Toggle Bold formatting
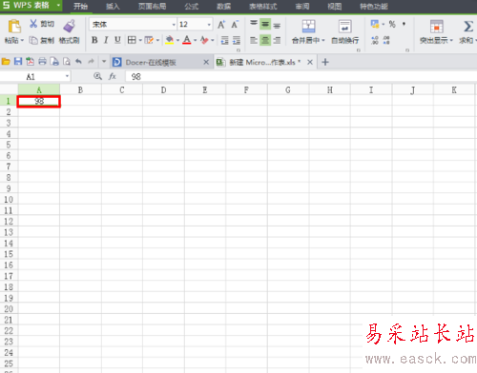 [x=94, y=40]
